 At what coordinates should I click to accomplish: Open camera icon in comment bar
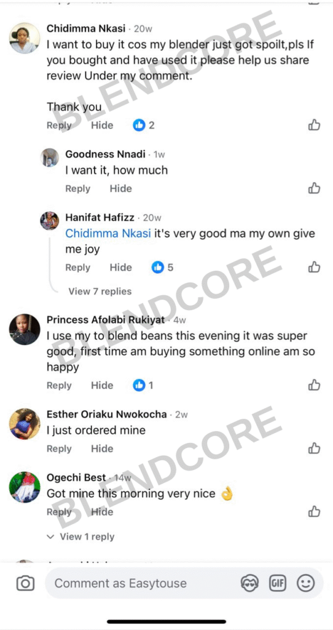pyautogui.click(x=25, y=583)
